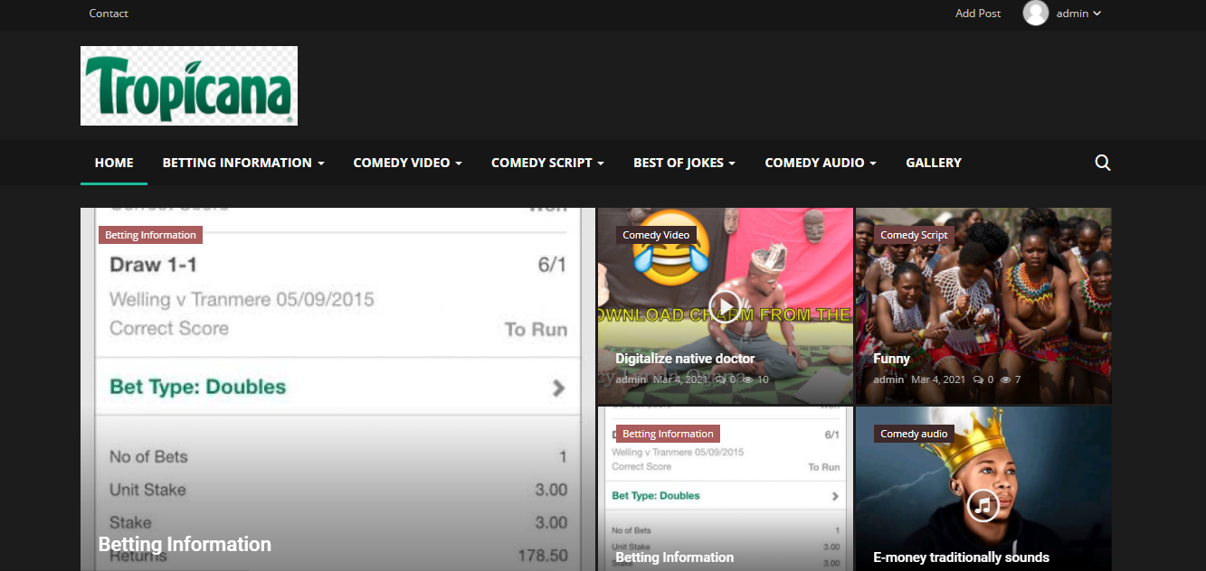
Task: Expand the Betting Information menu
Action: 242,163
